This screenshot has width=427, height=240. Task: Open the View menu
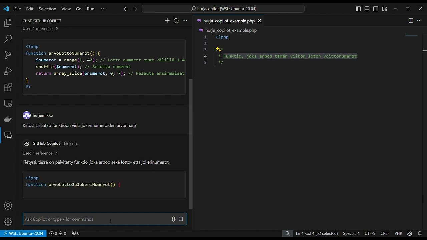[66, 9]
